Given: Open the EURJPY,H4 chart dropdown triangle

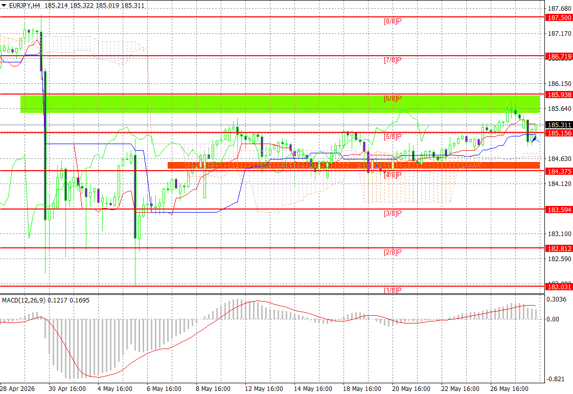Looking at the screenshot, I should pos(4,6).
